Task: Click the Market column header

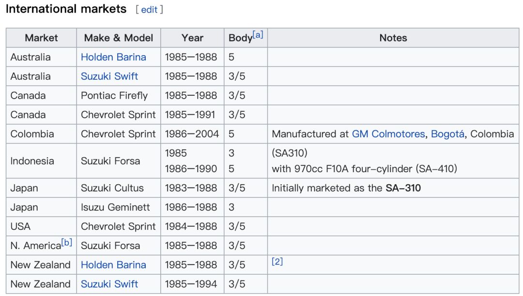Action: coord(41,38)
